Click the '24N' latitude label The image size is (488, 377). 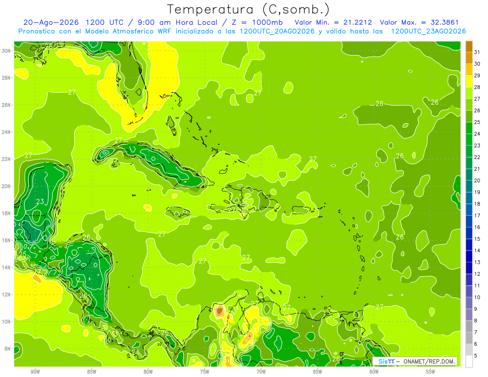6,132
